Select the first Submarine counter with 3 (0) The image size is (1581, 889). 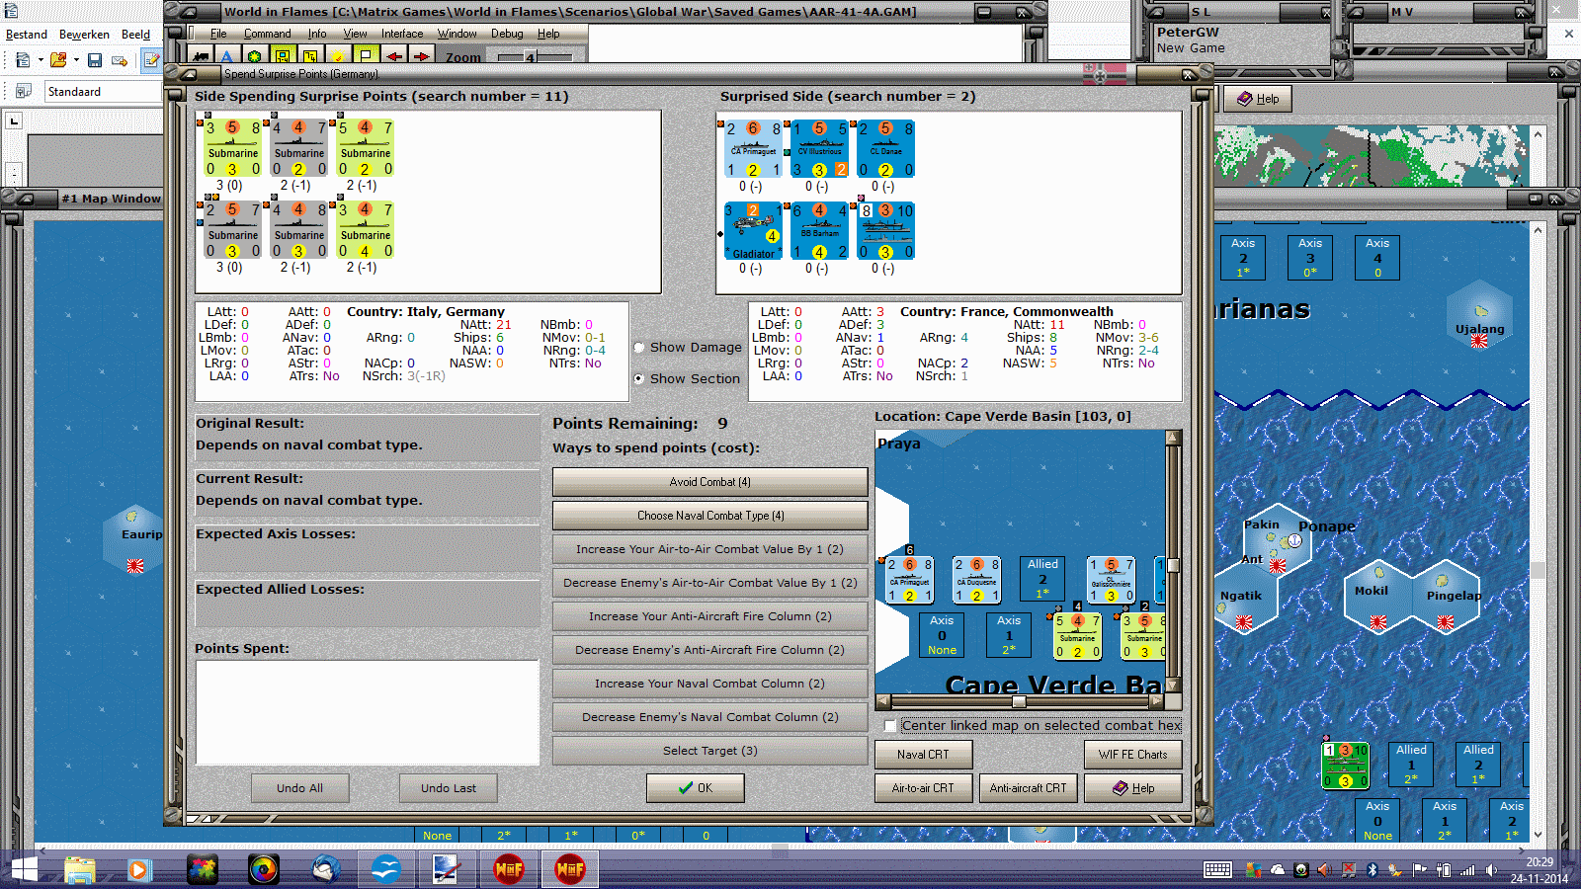click(x=232, y=148)
